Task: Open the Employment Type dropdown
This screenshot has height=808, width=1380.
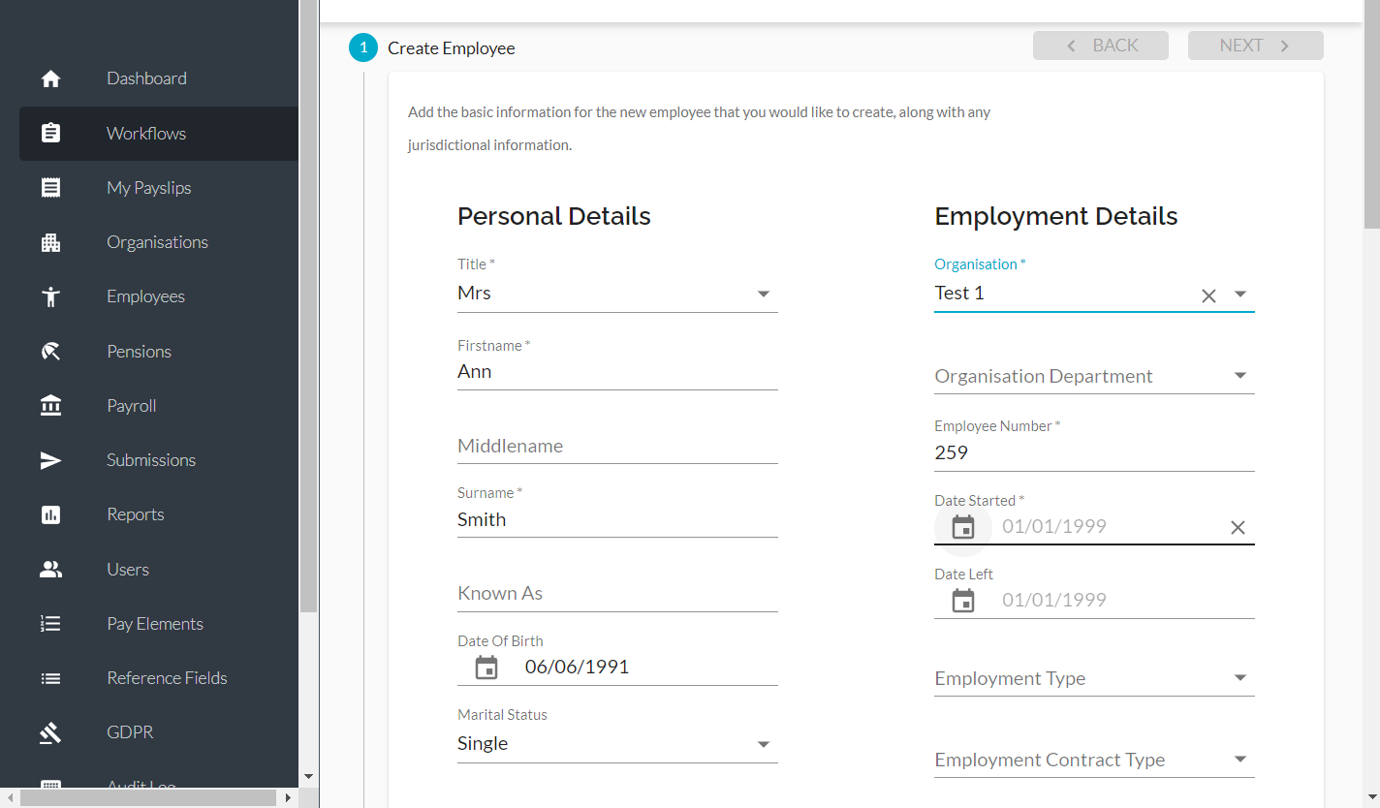Action: 1094,678
